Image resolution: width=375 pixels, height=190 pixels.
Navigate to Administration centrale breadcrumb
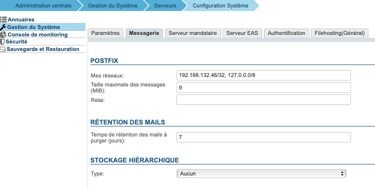coord(43,5)
